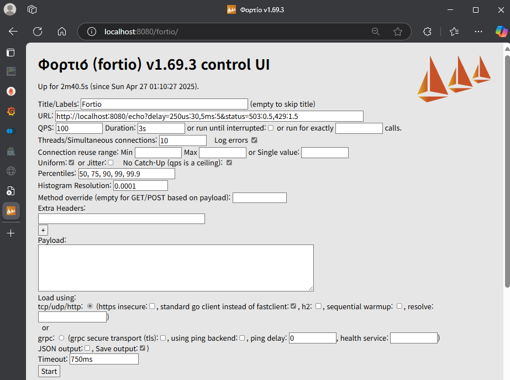This screenshot has width=510, height=380.
Task: Switch to the blue overlapping circles tab
Action: pyautogui.click(x=11, y=131)
